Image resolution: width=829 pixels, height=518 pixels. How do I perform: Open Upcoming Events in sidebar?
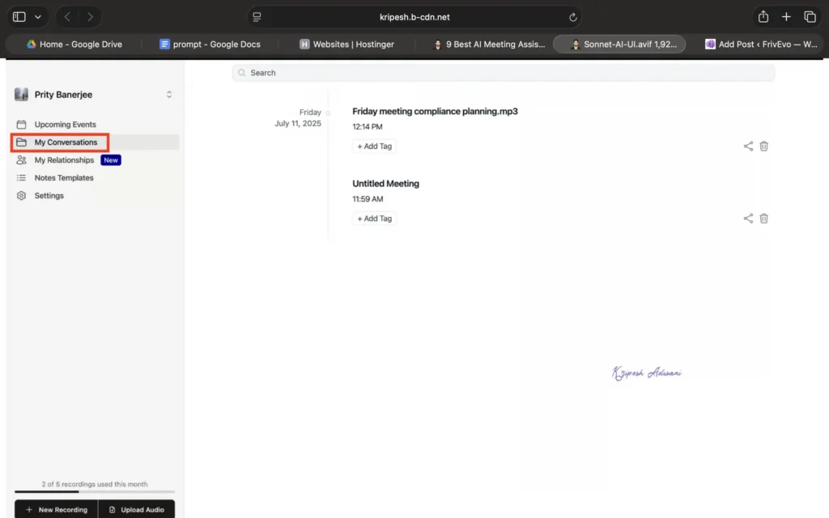click(x=65, y=125)
